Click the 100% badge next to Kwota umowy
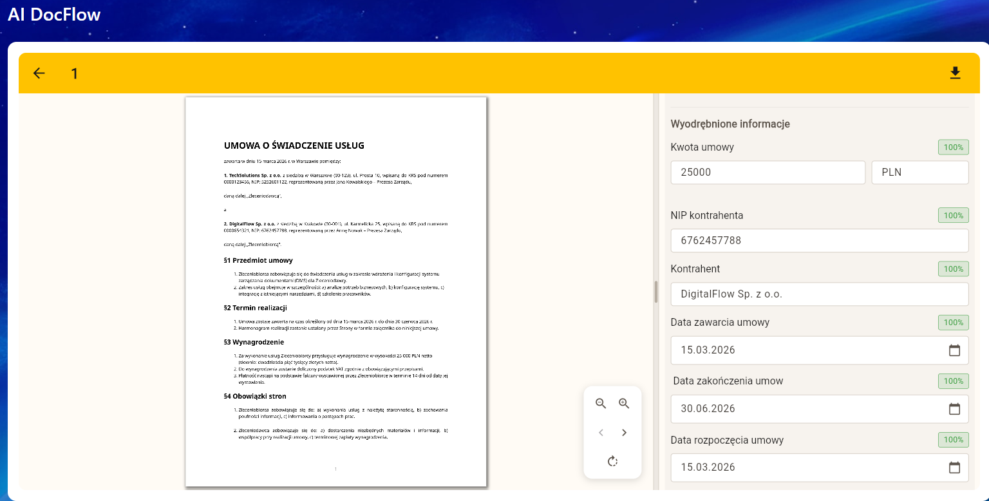The height and width of the screenshot is (501, 989). tap(953, 147)
